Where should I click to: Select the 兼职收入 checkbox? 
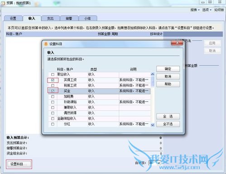coord(53,108)
